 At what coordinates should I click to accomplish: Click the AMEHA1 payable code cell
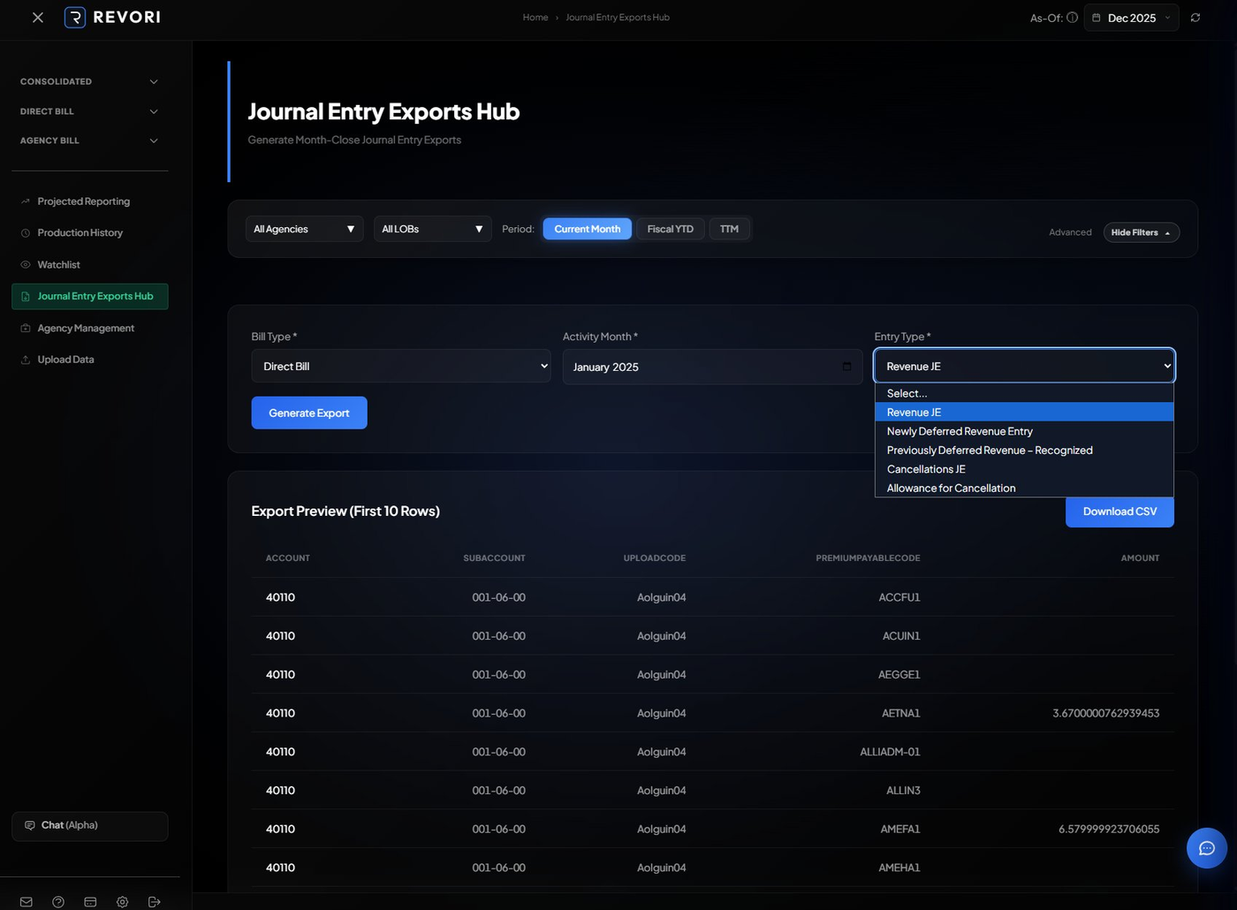[899, 868]
